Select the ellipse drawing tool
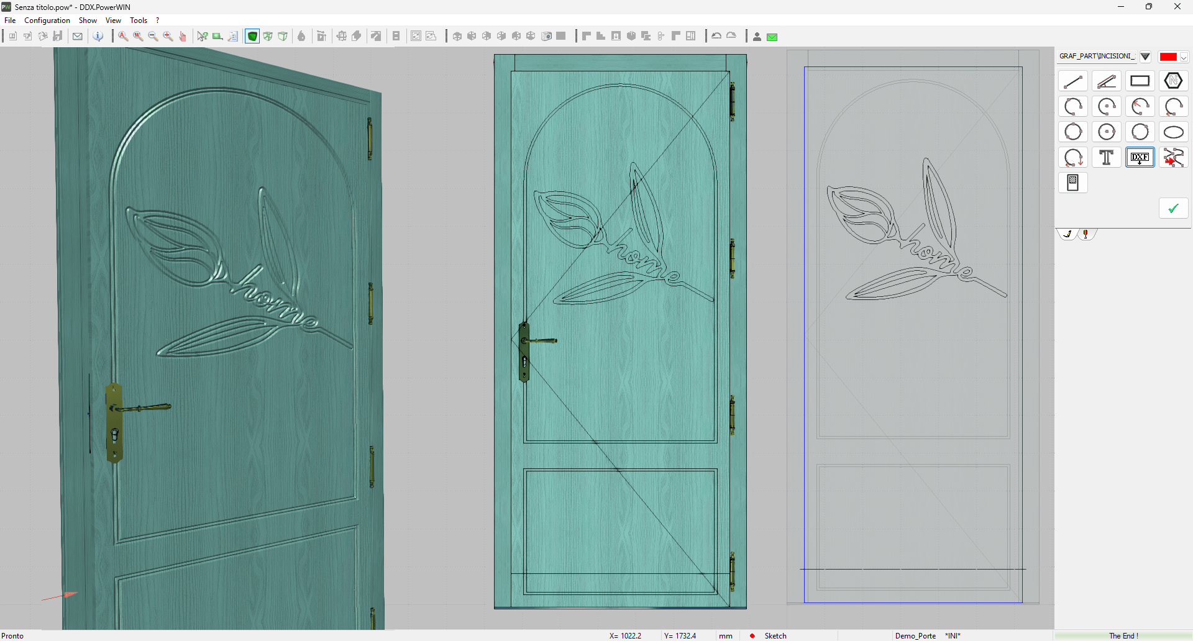The width and height of the screenshot is (1193, 641). [1173, 132]
